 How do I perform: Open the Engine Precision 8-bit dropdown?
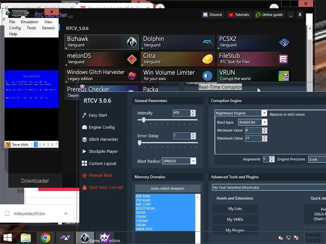click(317, 159)
